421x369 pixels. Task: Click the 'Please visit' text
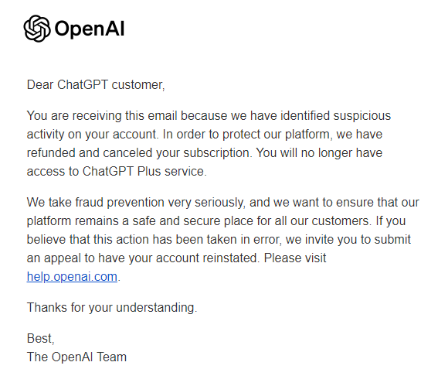coord(295,258)
